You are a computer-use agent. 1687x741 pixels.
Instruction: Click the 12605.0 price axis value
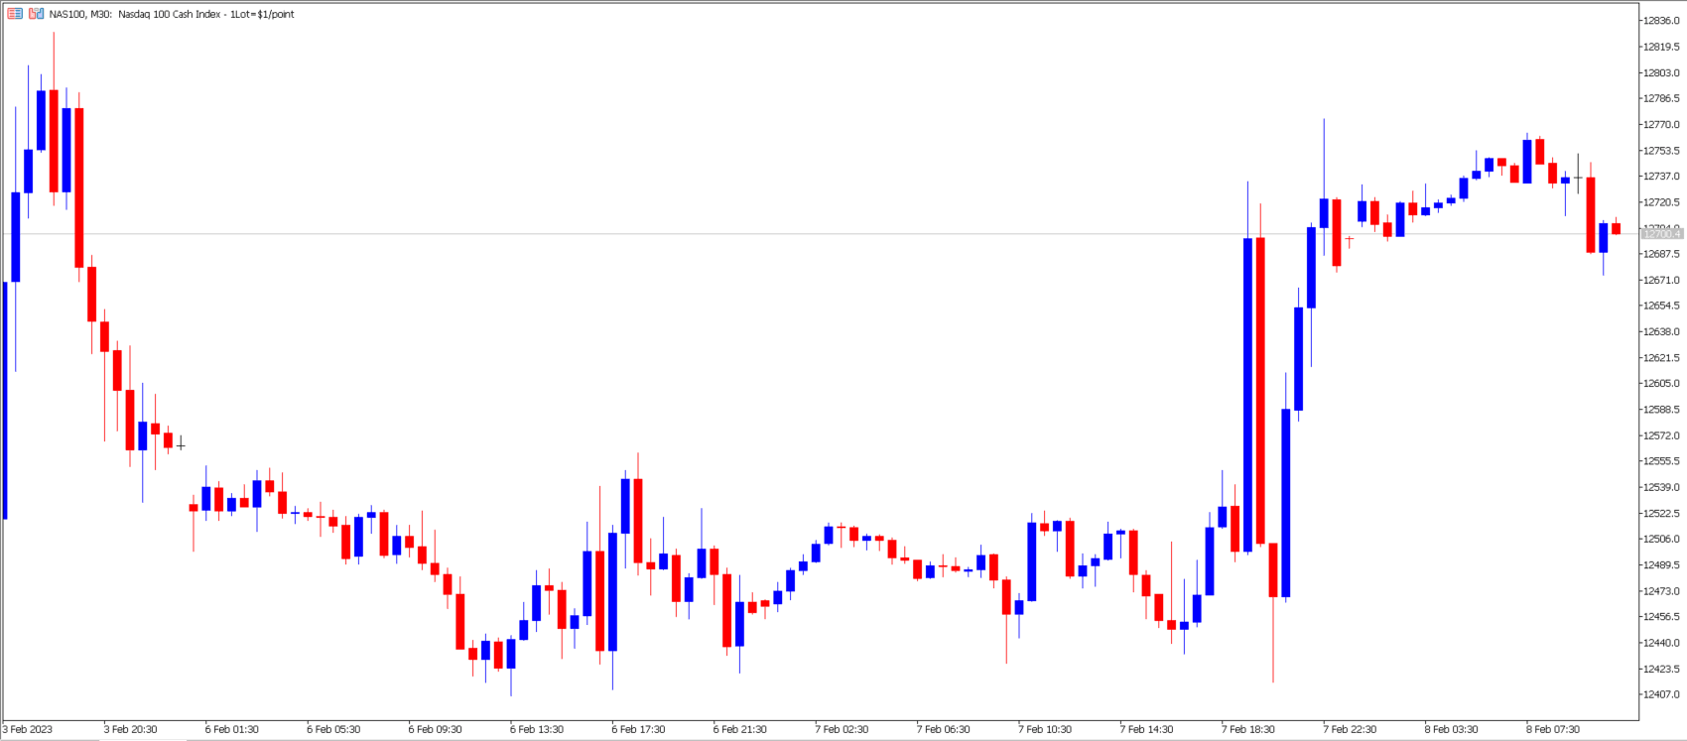[1661, 384]
